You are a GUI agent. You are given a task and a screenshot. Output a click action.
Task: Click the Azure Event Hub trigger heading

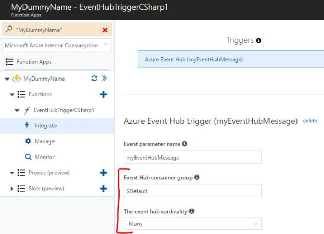(x=210, y=121)
